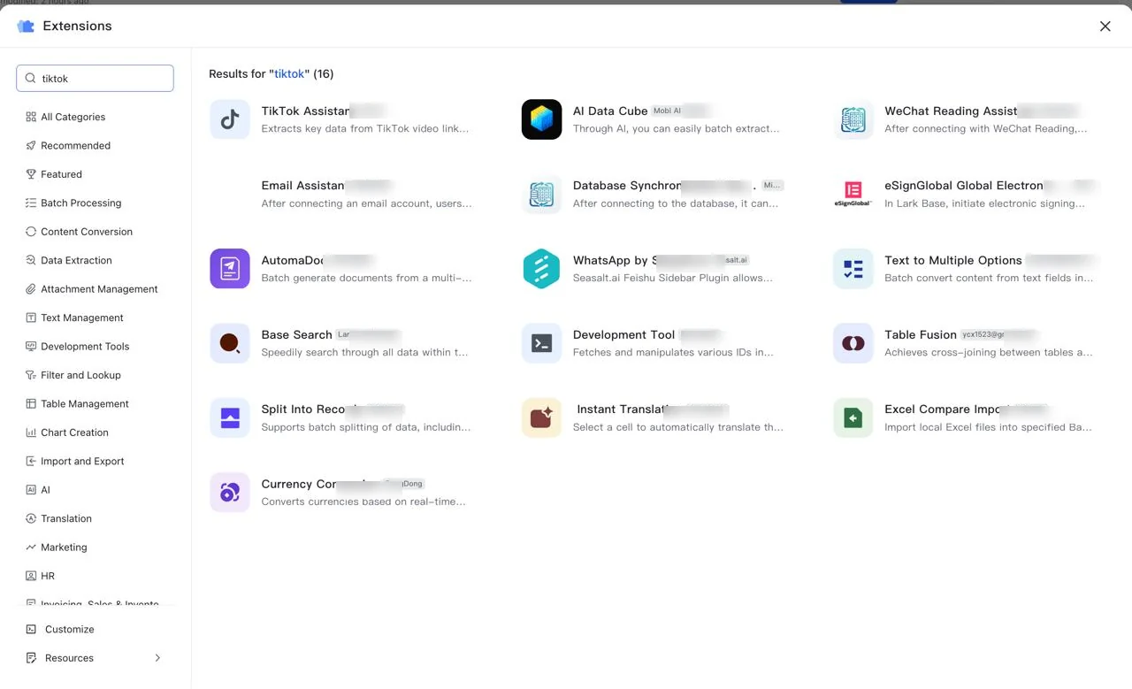Click the Text to Multiple Options icon

pyautogui.click(x=853, y=269)
